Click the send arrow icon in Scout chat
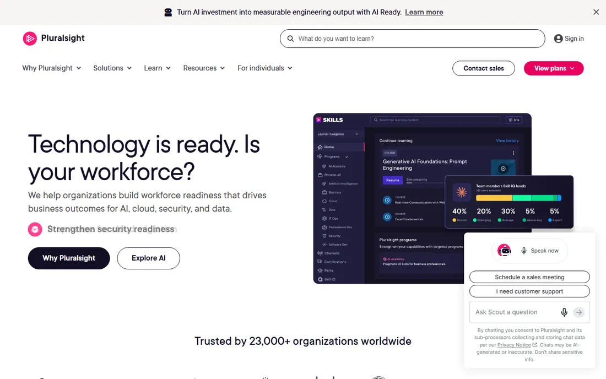This screenshot has height=379, width=606. 578,312
